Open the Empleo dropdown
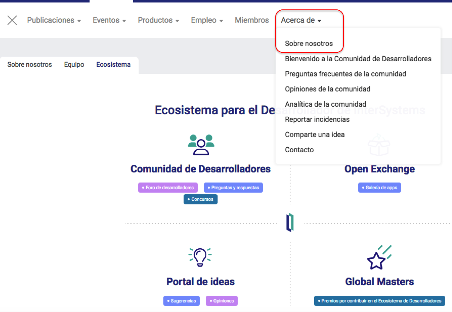 coord(207,20)
